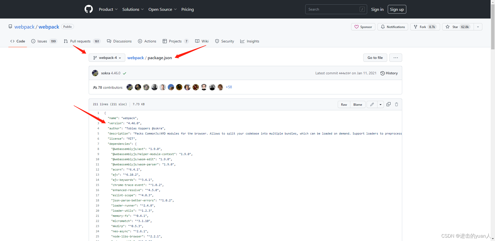Click the green commit status checkmark
Screen dimensions: 495x241
tap(125, 73)
